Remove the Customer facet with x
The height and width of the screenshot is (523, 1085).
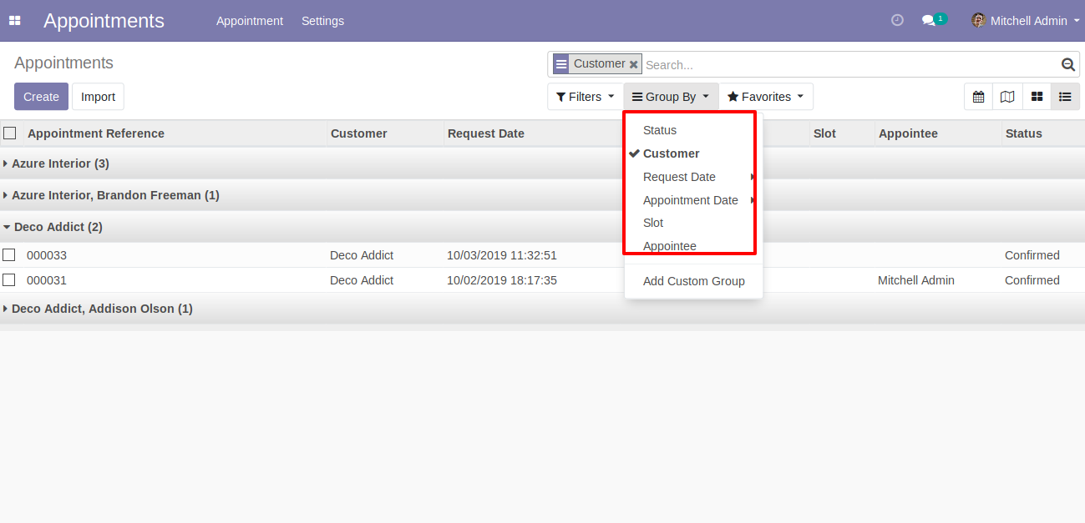click(634, 64)
